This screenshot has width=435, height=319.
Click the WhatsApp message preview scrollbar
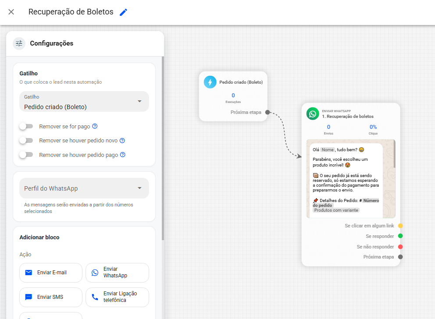[394, 154]
